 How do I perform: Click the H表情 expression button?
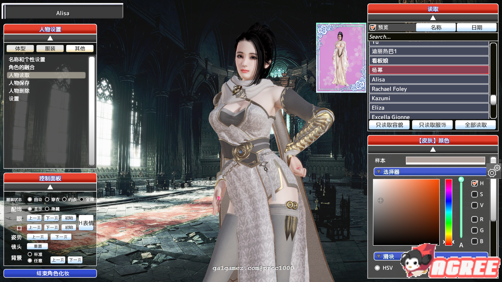pos(86,223)
